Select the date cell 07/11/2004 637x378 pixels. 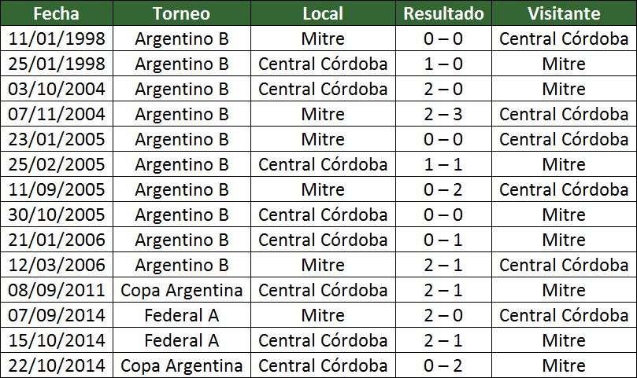56,114
